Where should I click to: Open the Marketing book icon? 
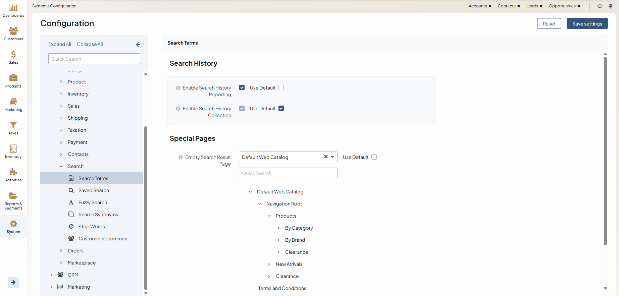pyautogui.click(x=13, y=102)
